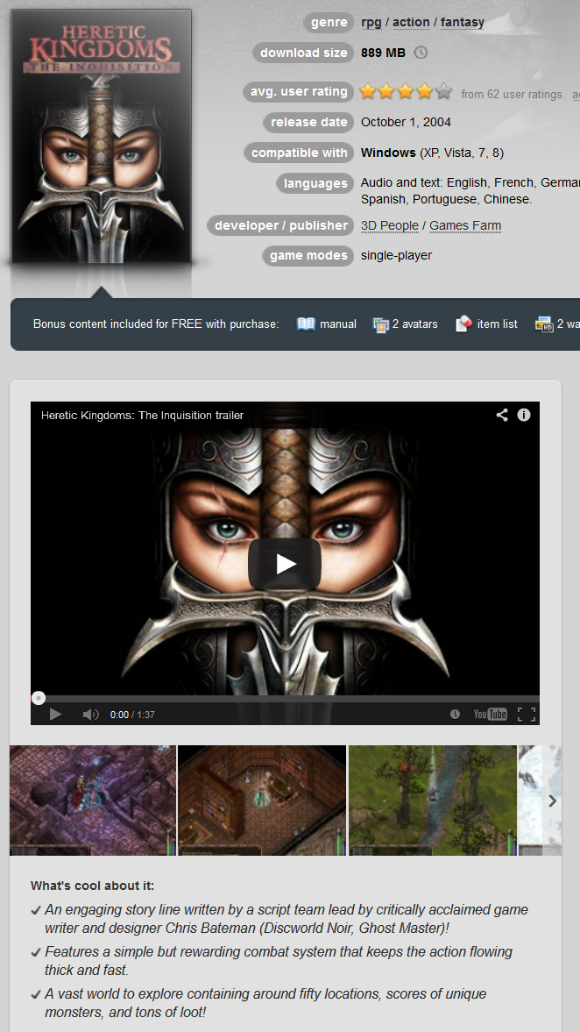Switch the trailer to fullscreen
The image size is (580, 1032).
[527, 714]
